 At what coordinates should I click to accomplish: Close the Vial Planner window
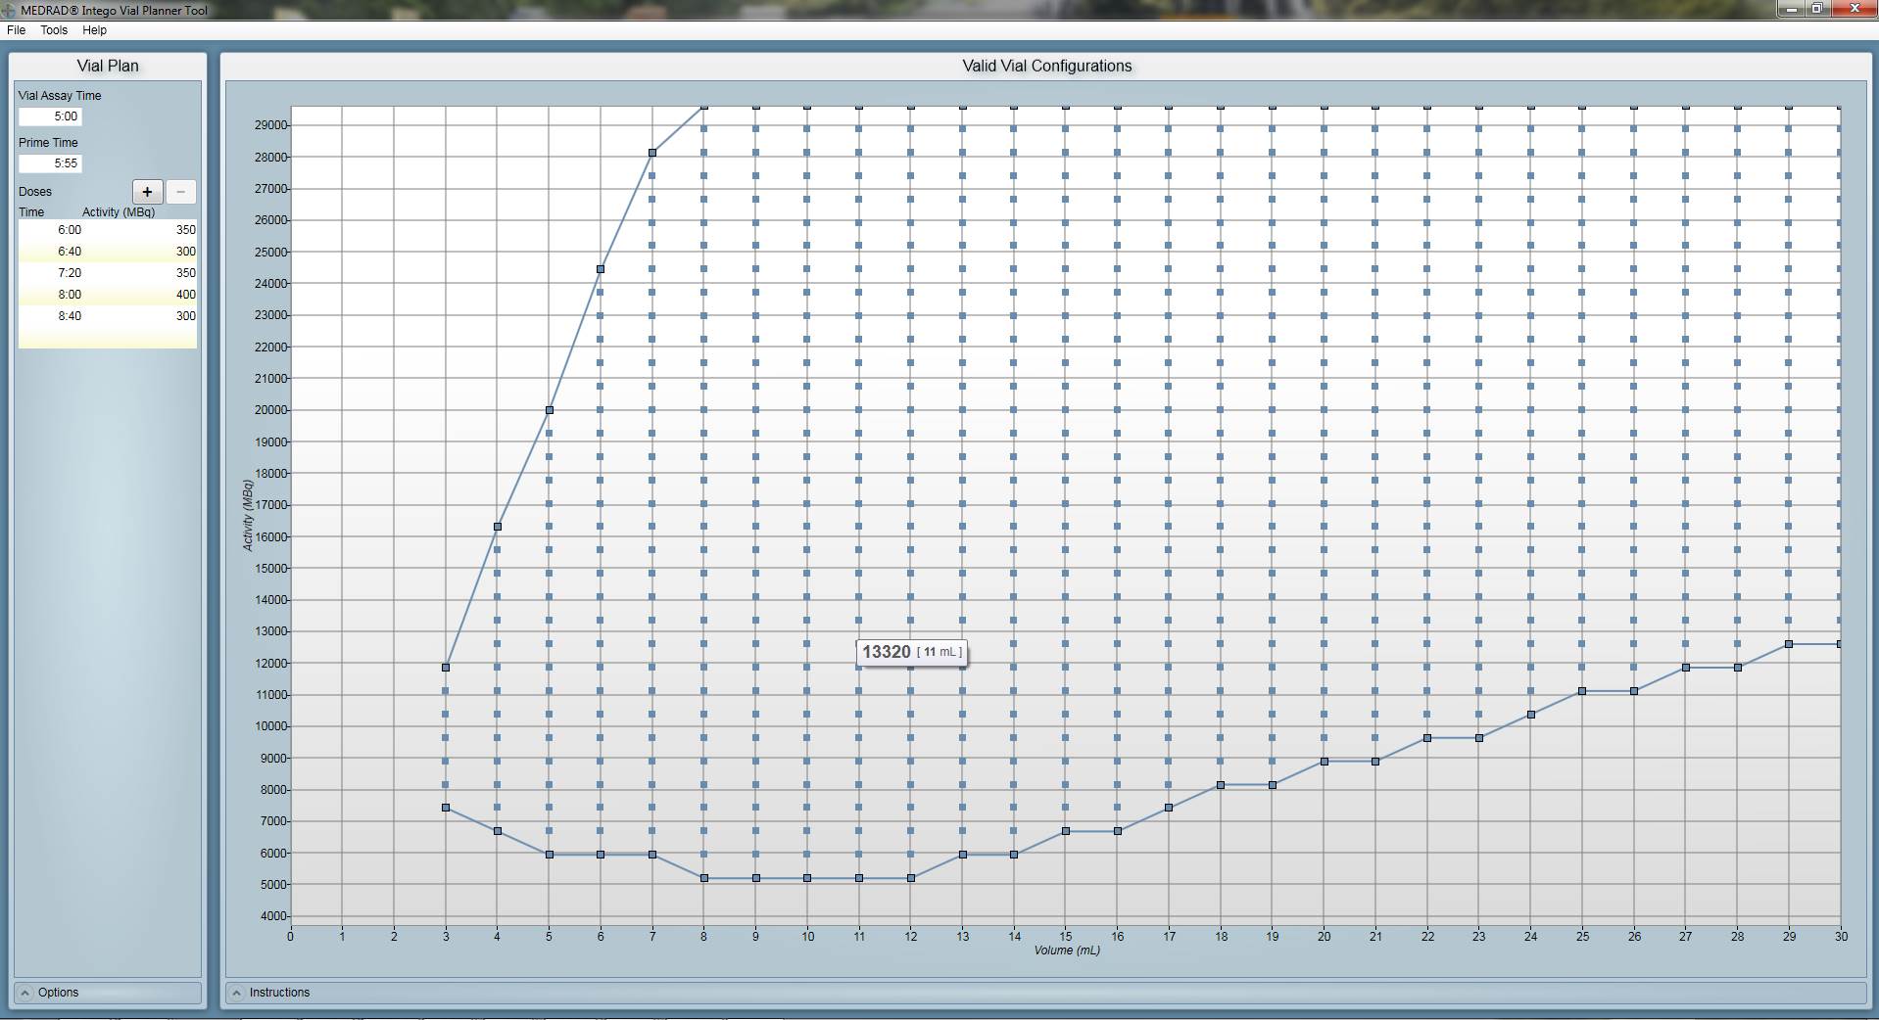click(x=1855, y=9)
